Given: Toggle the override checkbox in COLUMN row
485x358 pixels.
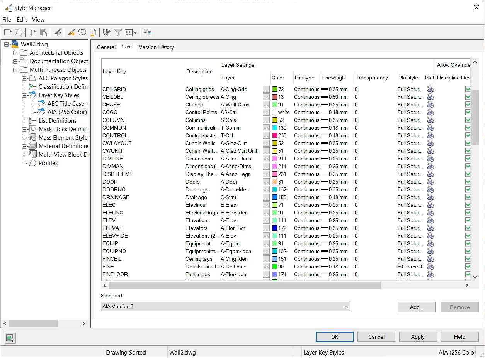Looking at the screenshot, I should (x=468, y=120).
